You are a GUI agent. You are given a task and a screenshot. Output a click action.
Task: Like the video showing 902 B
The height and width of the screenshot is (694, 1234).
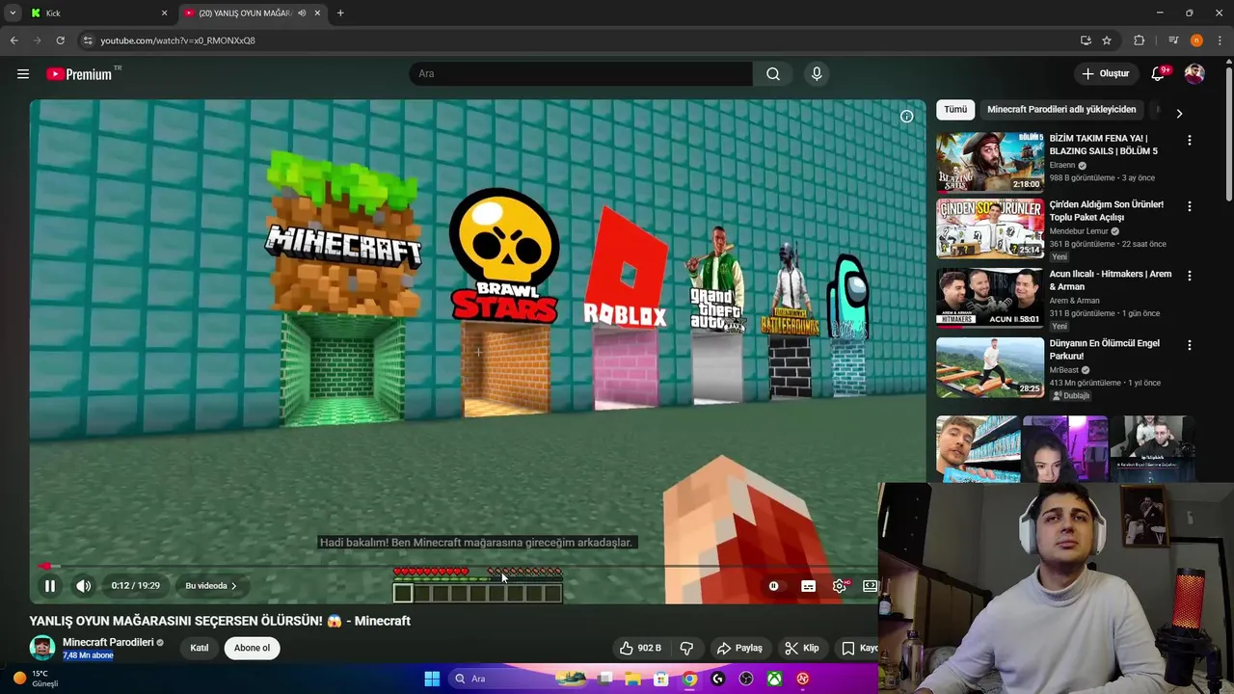pyautogui.click(x=640, y=648)
